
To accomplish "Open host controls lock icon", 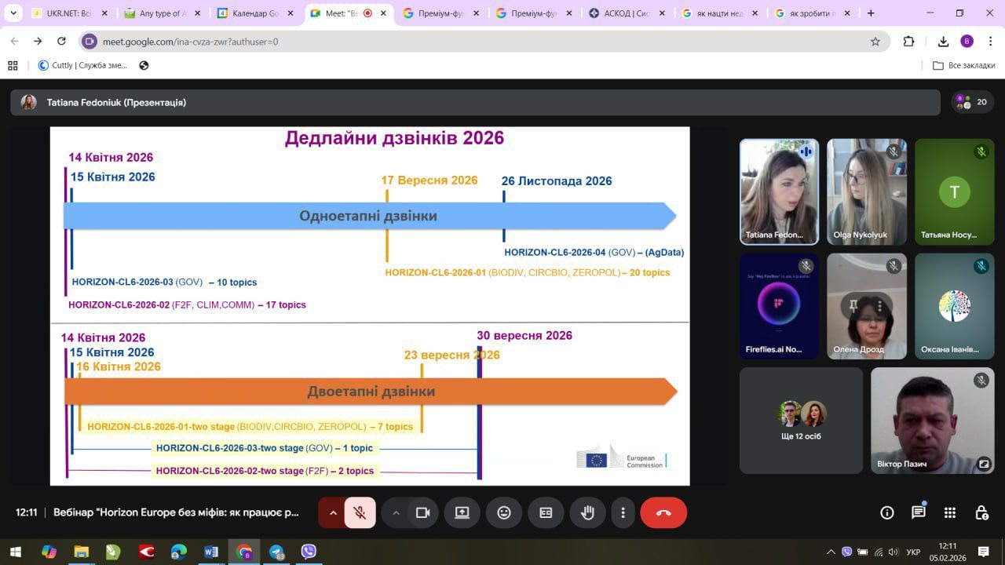I will [981, 512].
